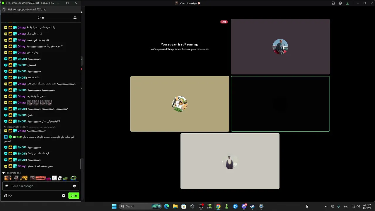Viewport: 375px width, 211px height.
Task: Insert the pink crown emote
Action: [49, 178]
